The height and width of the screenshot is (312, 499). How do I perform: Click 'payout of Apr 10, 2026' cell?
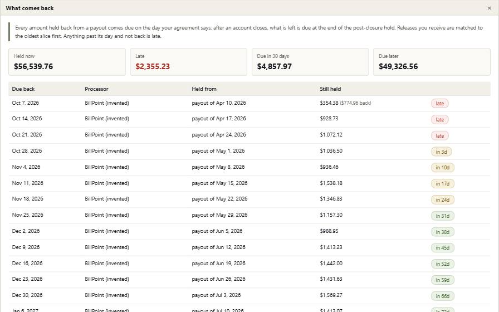219,103
